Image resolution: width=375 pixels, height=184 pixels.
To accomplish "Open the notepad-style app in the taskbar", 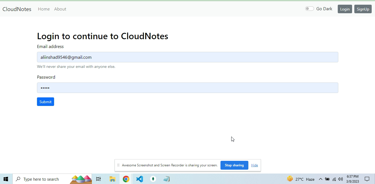I will tap(166, 179).
